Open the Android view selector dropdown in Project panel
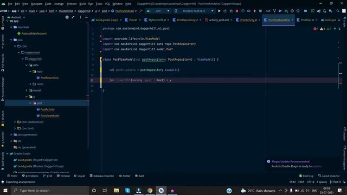This screenshot has height=195, width=347. point(16,17)
